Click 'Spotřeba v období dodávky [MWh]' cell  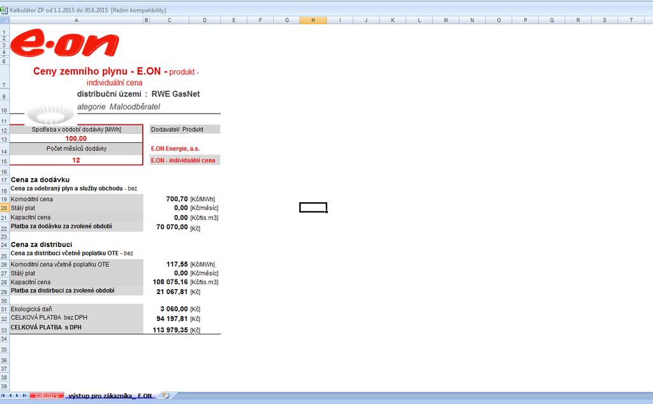[x=77, y=130]
